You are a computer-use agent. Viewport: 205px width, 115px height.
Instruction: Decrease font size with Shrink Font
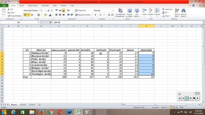tap(52, 11)
